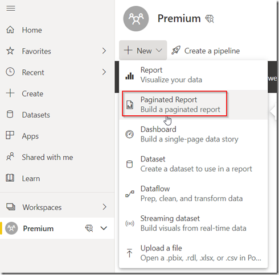The image size is (279, 275).
Task: Click the Workspaces stacked screens icon
Action: pos(11,207)
